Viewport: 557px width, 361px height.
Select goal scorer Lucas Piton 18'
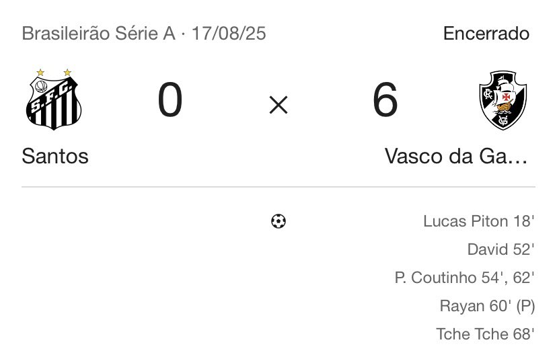pyautogui.click(x=478, y=221)
